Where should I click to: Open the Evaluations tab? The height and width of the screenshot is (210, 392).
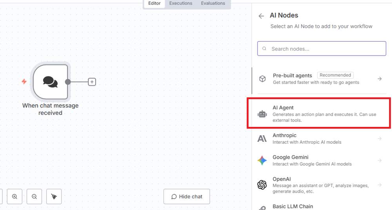point(213,4)
